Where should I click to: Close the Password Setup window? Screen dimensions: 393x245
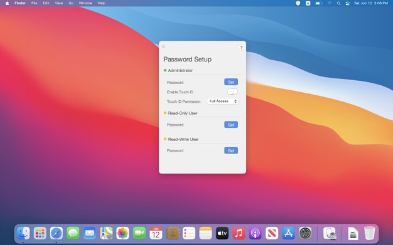point(164,46)
